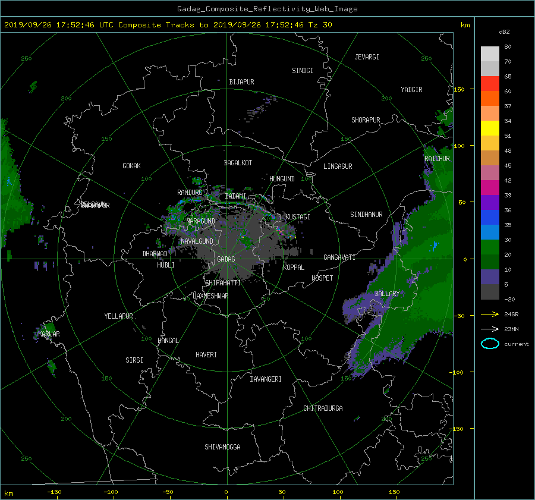The image size is (535, 500).
Task: Select the dark gray -20 to 5 dBZ swatch
Action: tap(490, 291)
